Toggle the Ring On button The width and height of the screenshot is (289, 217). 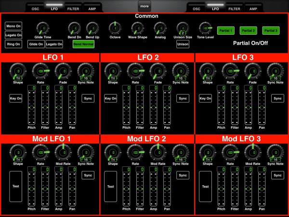[x=13, y=44]
